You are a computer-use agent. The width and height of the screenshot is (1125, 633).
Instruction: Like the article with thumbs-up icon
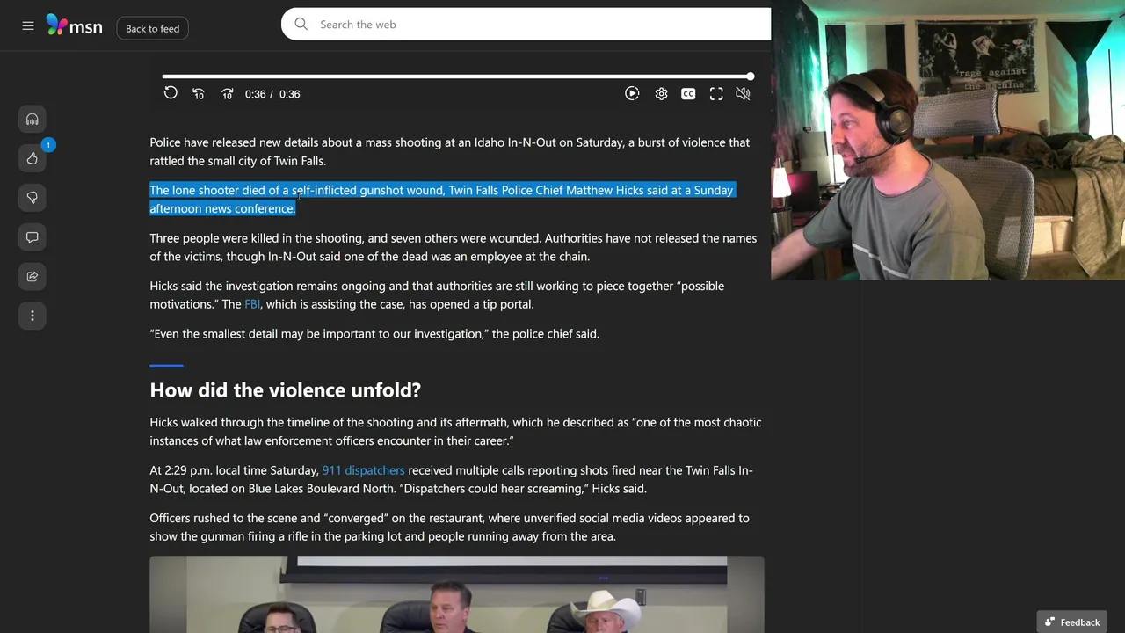[x=33, y=158]
